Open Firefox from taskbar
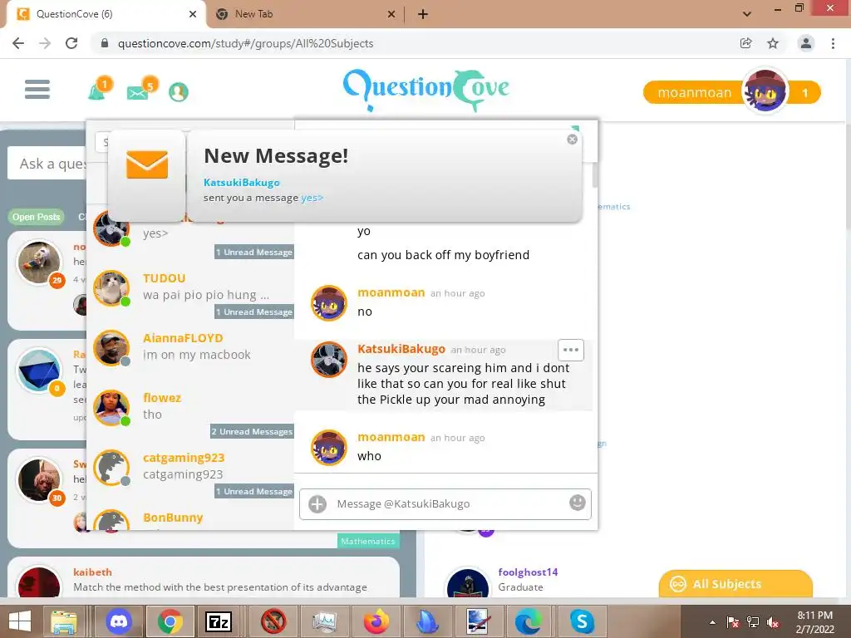Screen dimensions: 851x638 tap(376, 621)
